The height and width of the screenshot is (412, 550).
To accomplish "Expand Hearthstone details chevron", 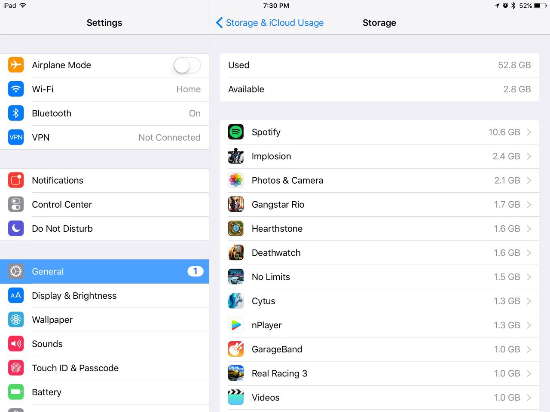I will click(529, 228).
